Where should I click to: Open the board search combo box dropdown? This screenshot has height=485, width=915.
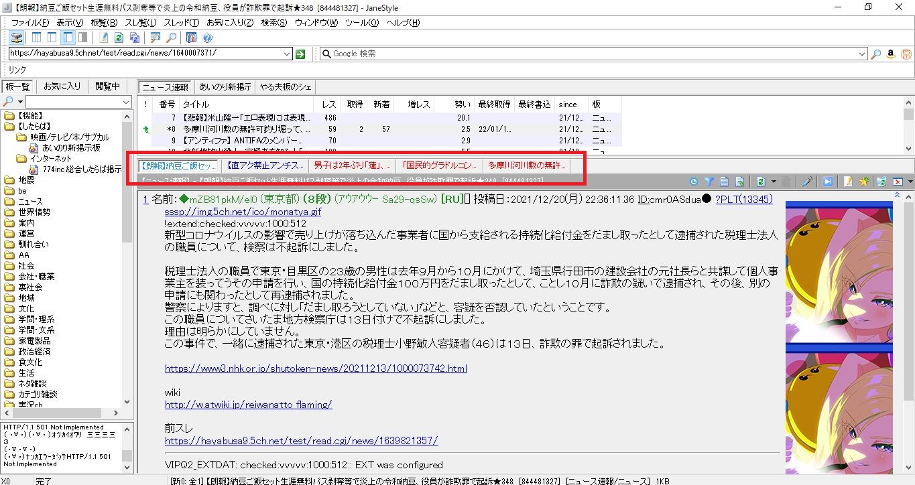point(126,102)
